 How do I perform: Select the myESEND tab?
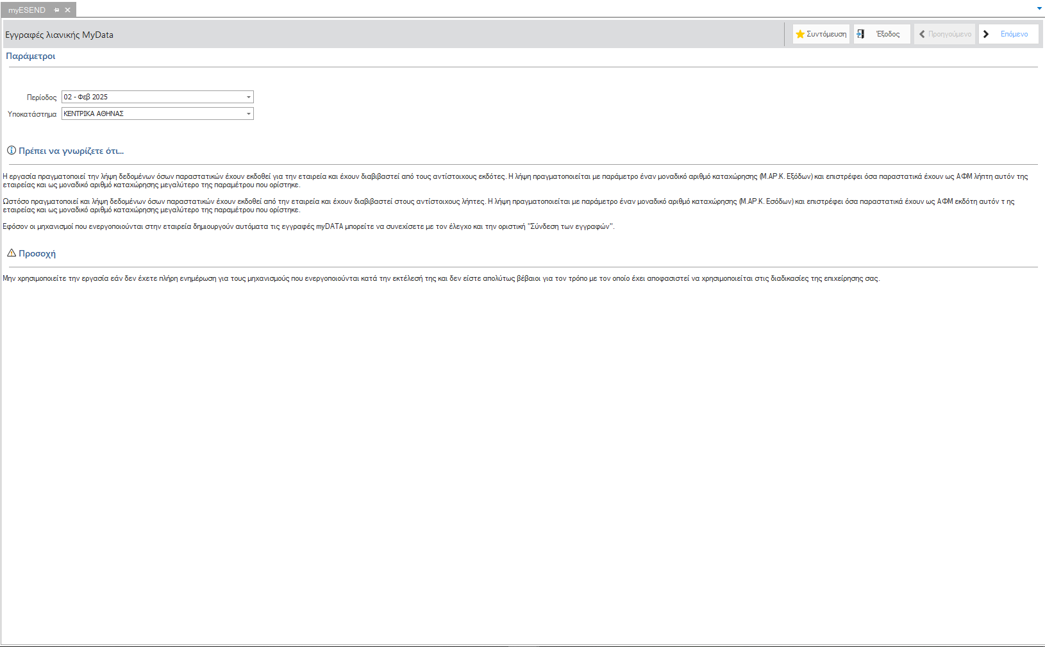(27, 10)
